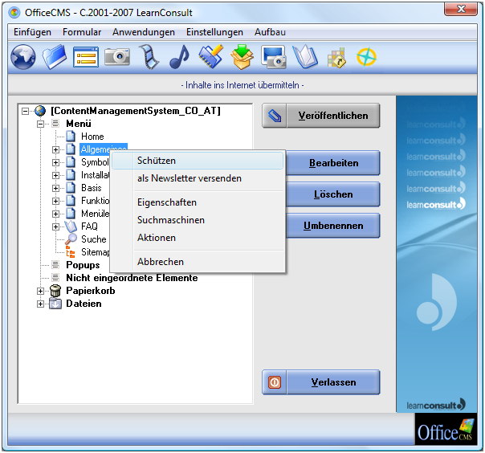Click the box with green arrow icon
Screen dimensions: 485x453
tap(242, 57)
